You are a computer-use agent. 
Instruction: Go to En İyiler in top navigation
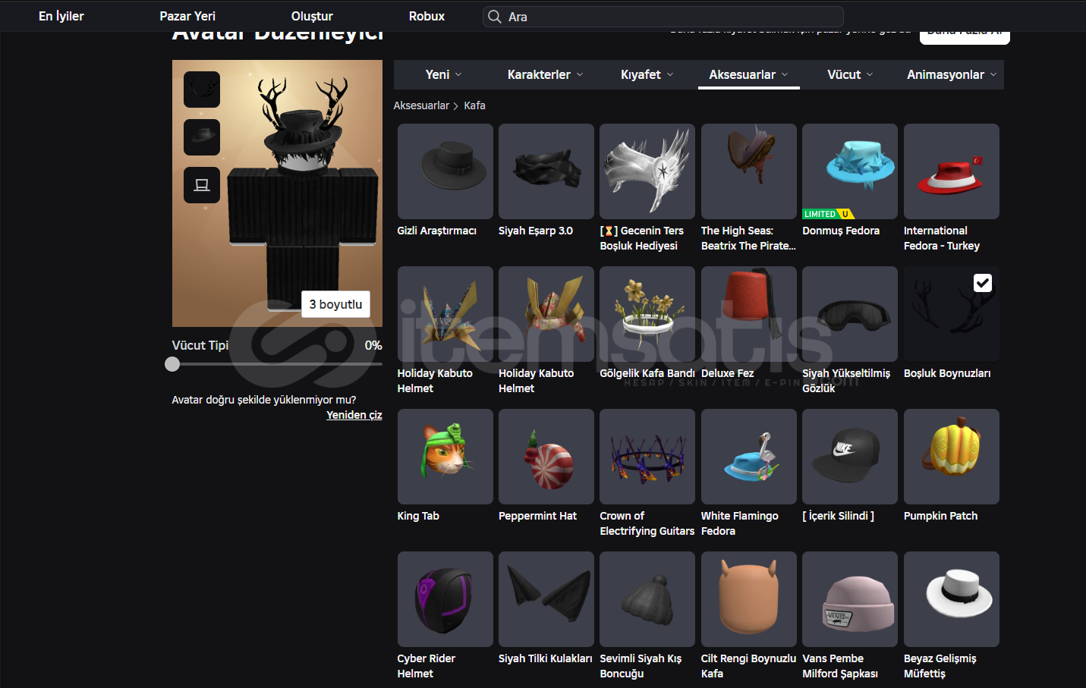(61, 16)
